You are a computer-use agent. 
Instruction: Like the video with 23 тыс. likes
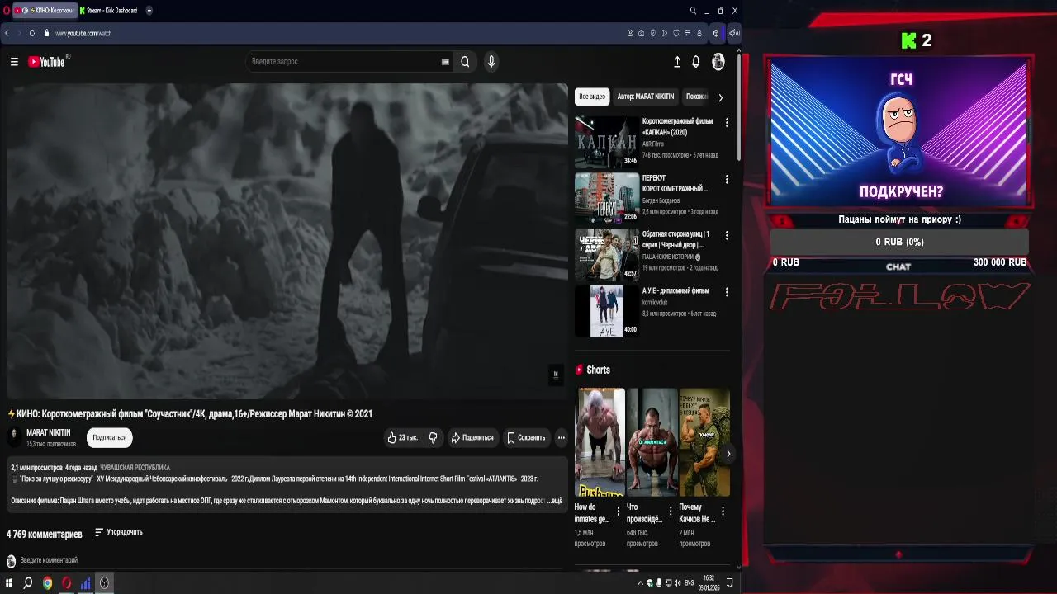coord(402,438)
